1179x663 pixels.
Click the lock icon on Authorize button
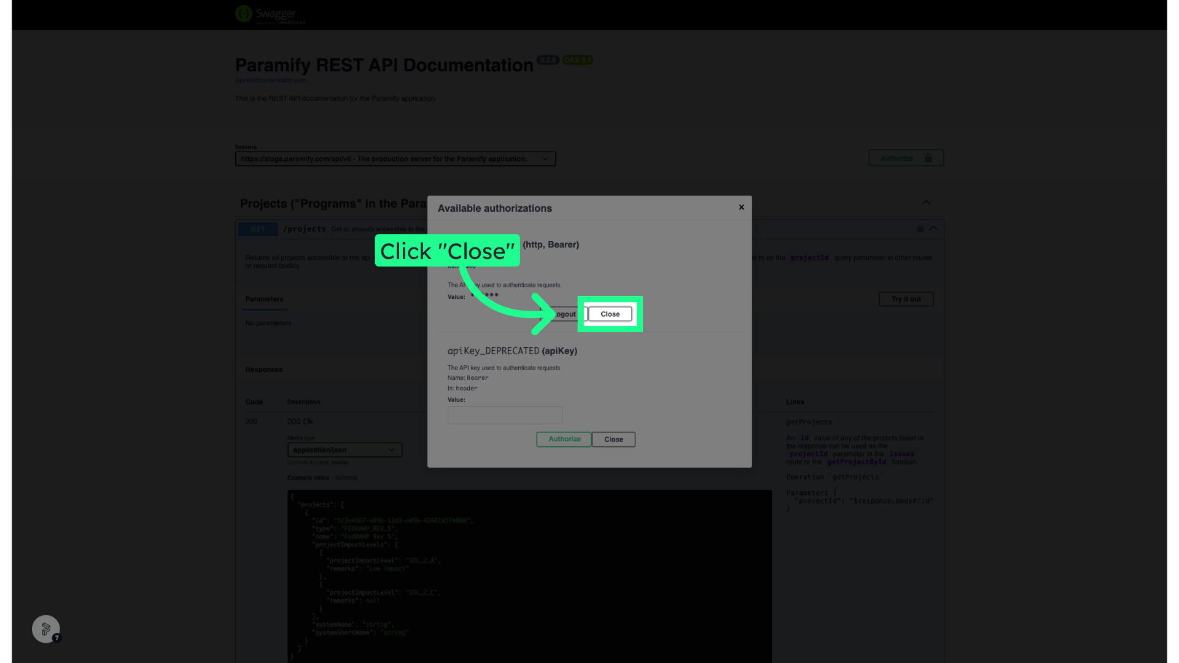click(928, 158)
